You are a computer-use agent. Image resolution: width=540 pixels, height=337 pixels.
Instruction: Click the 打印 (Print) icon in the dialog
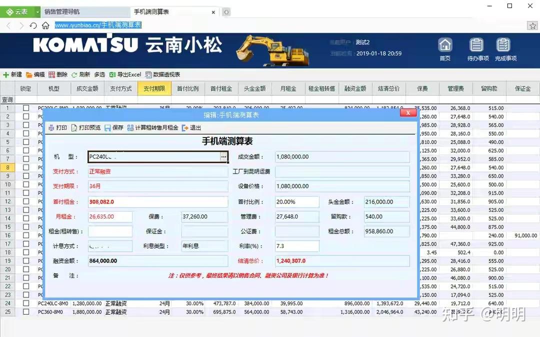[58, 127]
